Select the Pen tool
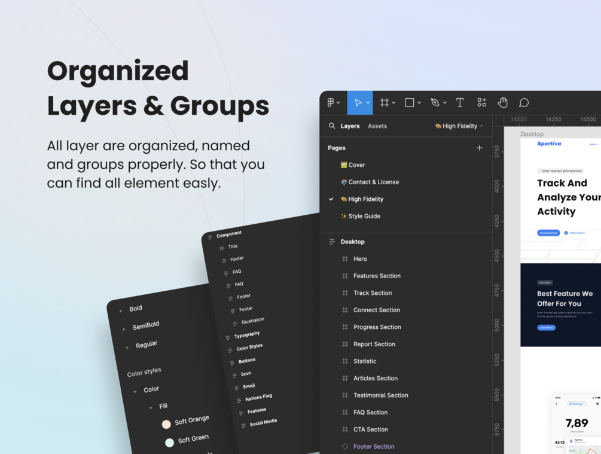Screen dimensions: 601x454 pos(435,102)
